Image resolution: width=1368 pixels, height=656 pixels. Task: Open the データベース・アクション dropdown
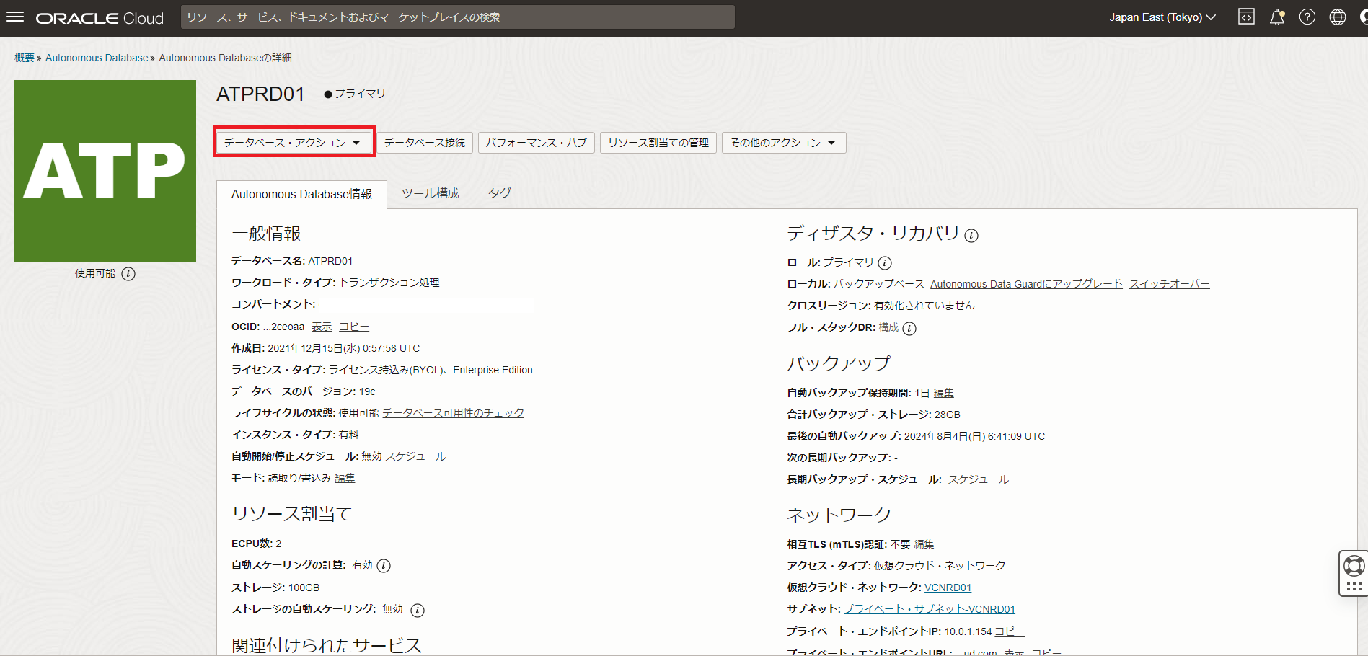pyautogui.click(x=294, y=142)
